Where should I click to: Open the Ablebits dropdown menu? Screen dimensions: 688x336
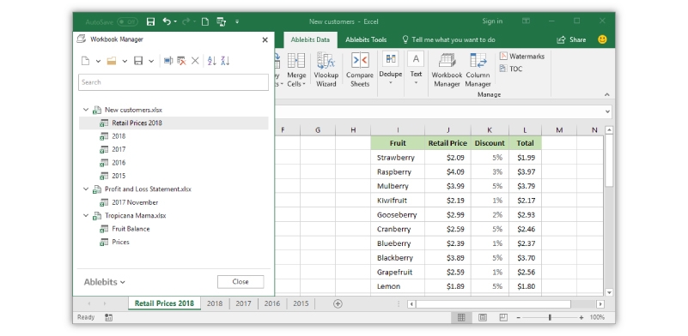(x=105, y=282)
